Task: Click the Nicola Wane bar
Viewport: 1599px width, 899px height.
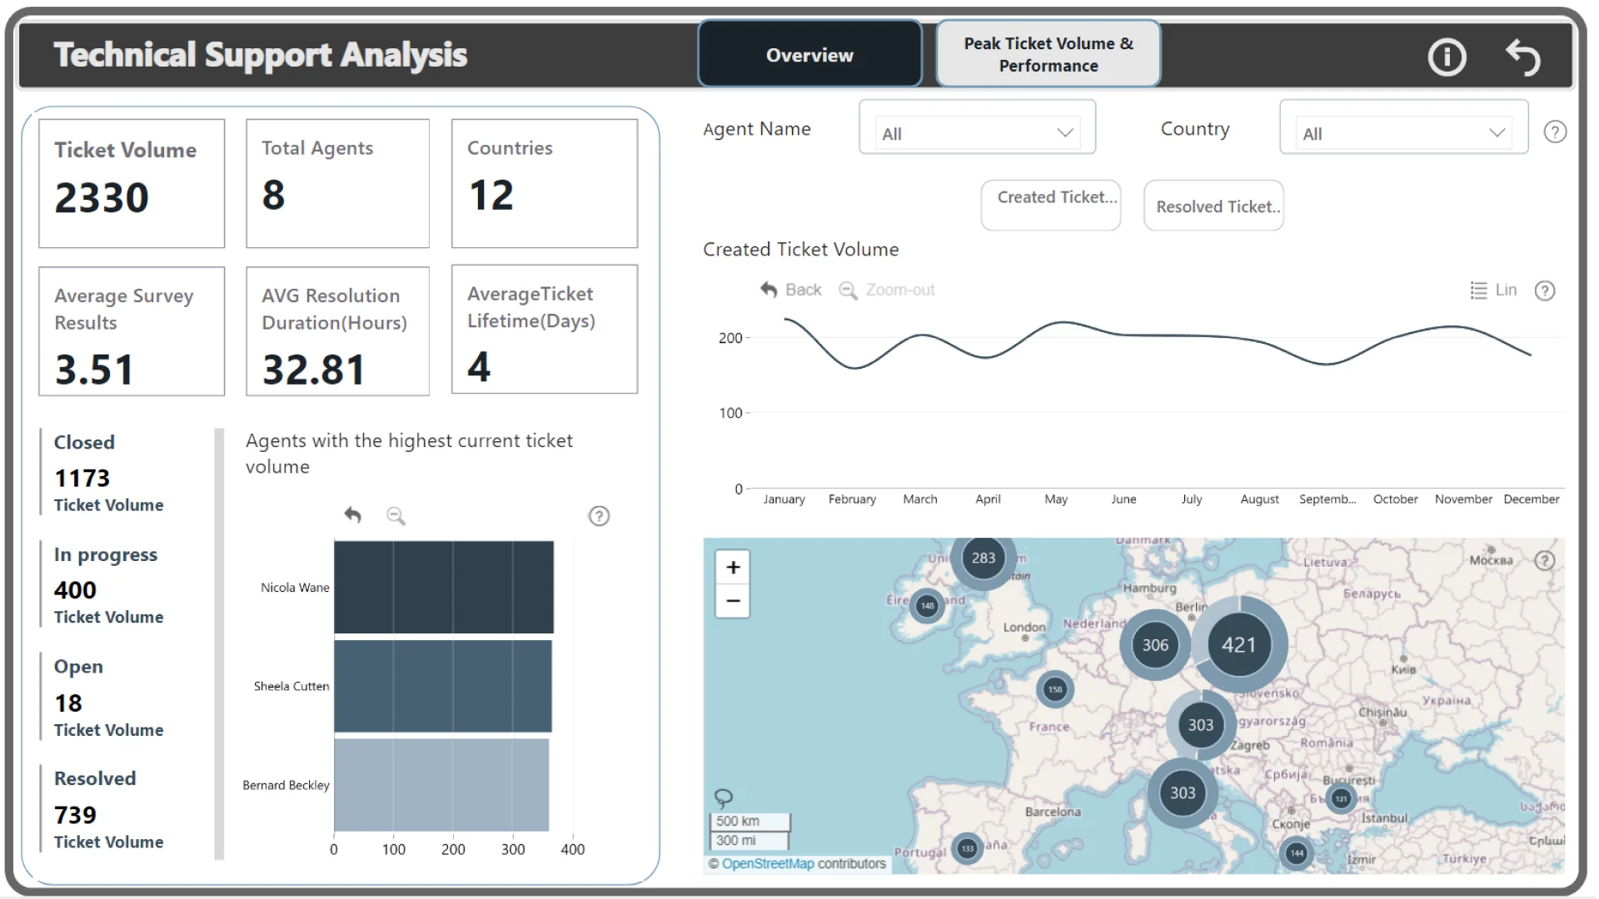Action: 444,587
